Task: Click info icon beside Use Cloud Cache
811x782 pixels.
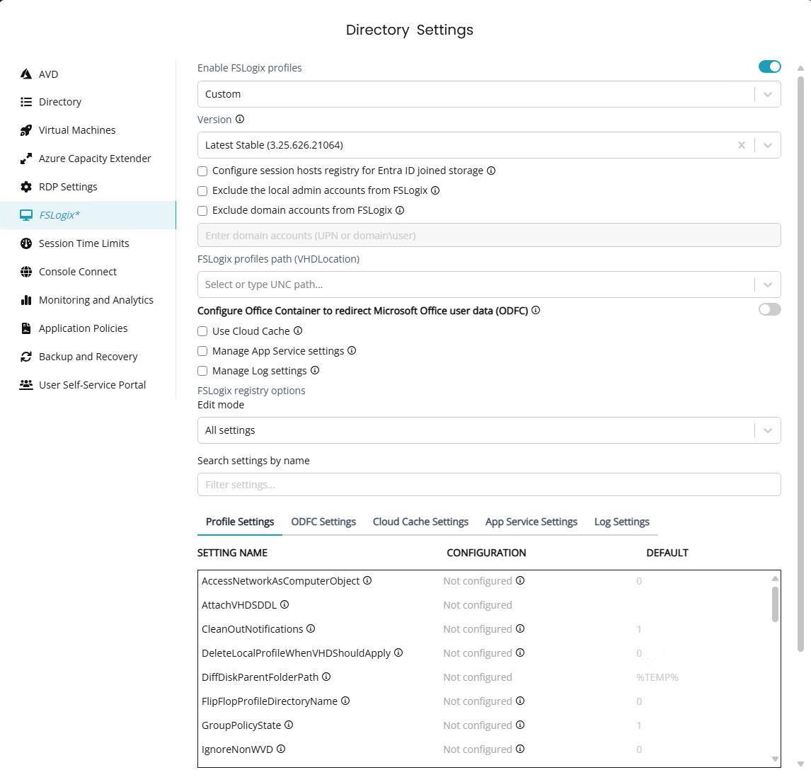Action: [298, 330]
